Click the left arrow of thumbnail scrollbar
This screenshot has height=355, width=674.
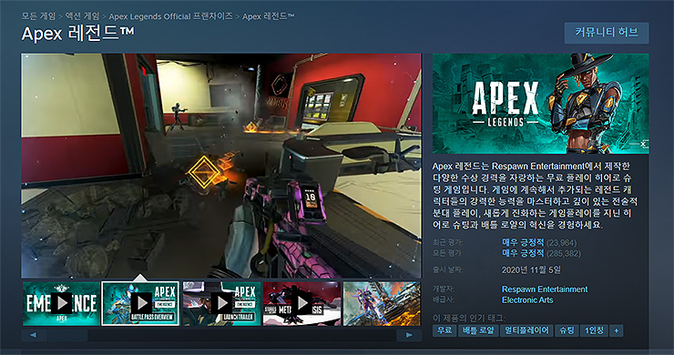pyautogui.click(x=33, y=335)
